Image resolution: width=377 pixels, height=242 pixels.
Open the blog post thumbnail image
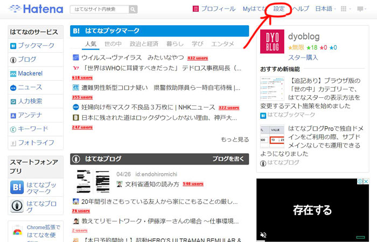click(x=93, y=181)
